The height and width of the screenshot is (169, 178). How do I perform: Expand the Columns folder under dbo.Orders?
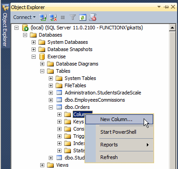59,115
